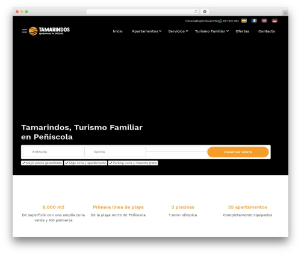The width and height of the screenshot is (301, 255).
Task: Switch language using the German flag
Action: [x=275, y=20]
